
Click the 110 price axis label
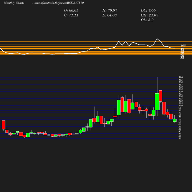point(180,101)
